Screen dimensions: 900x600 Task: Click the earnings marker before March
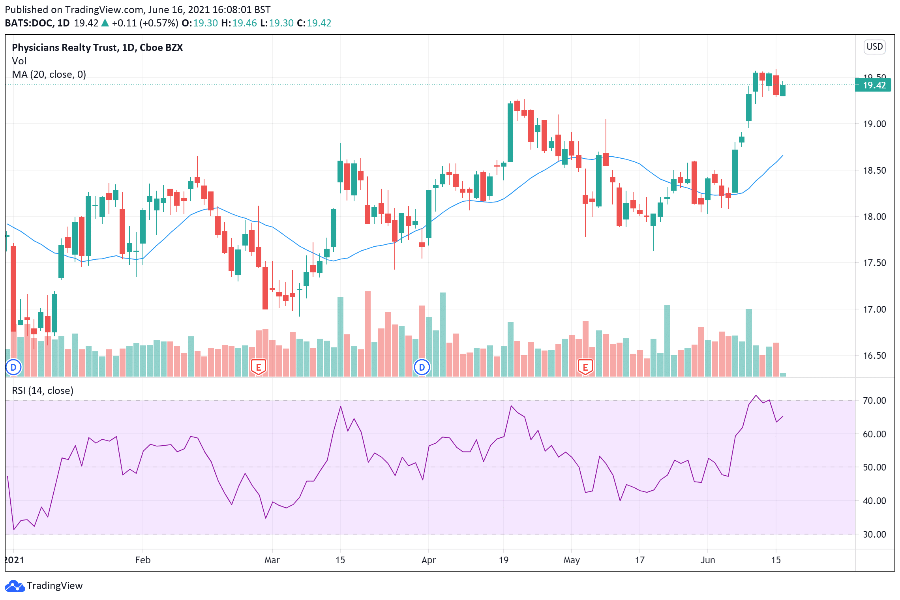click(259, 367)
